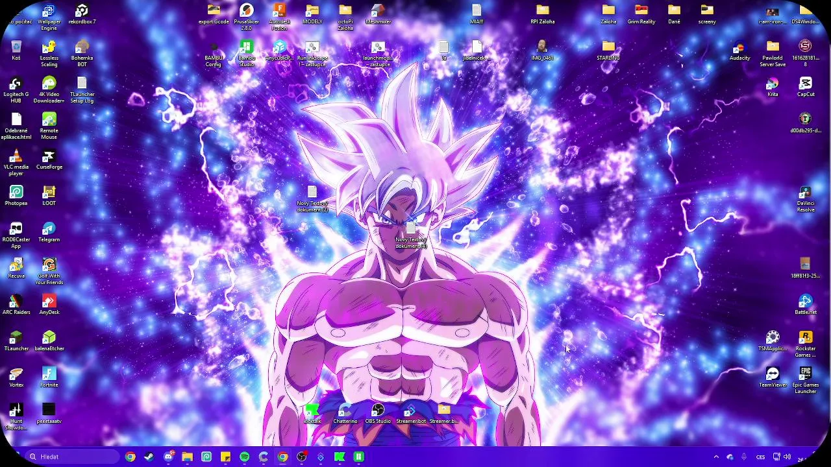Select Nový Textový dokument (4) file
Image resolution: width=831 pixels, height=467 pixels.
click(x=411, y=235)
